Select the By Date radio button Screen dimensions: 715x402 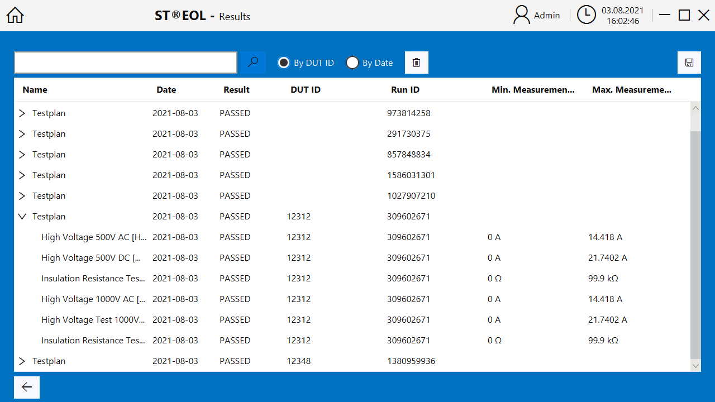(x=352, y=63)
